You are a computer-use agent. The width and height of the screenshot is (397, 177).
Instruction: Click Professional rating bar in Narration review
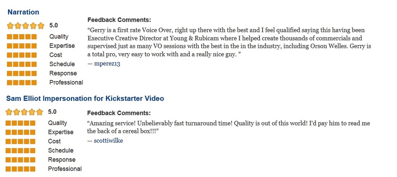click(22, 82)
